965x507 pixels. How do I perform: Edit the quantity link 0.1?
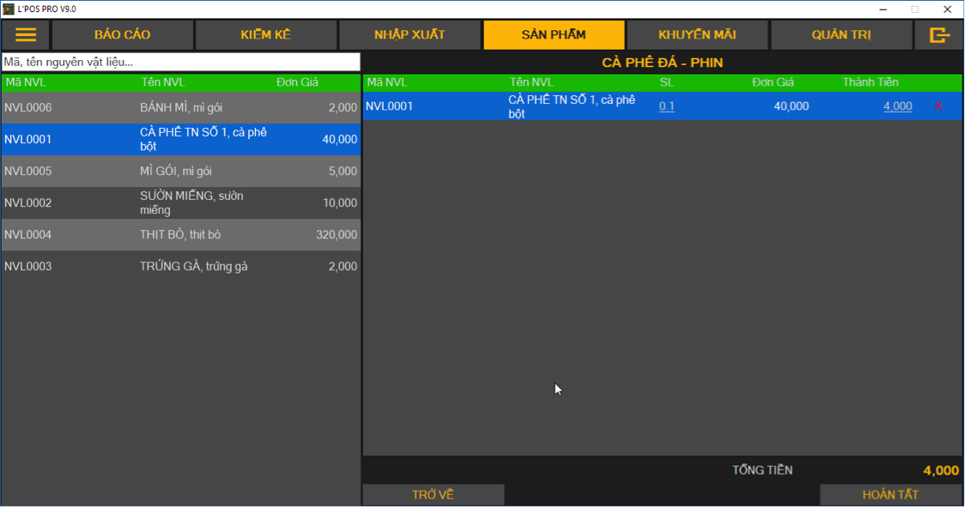(666, 106)
